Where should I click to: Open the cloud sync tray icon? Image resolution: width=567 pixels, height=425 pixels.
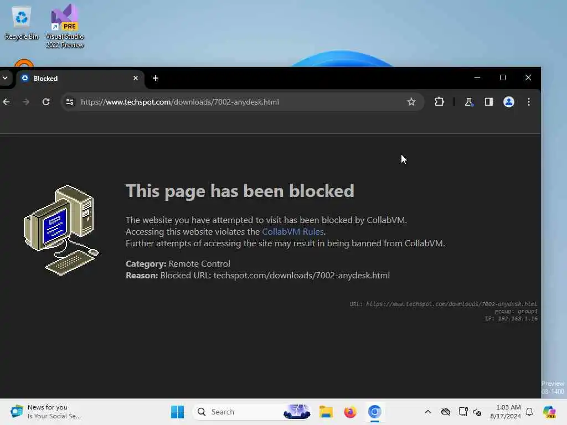pos(446,412)
